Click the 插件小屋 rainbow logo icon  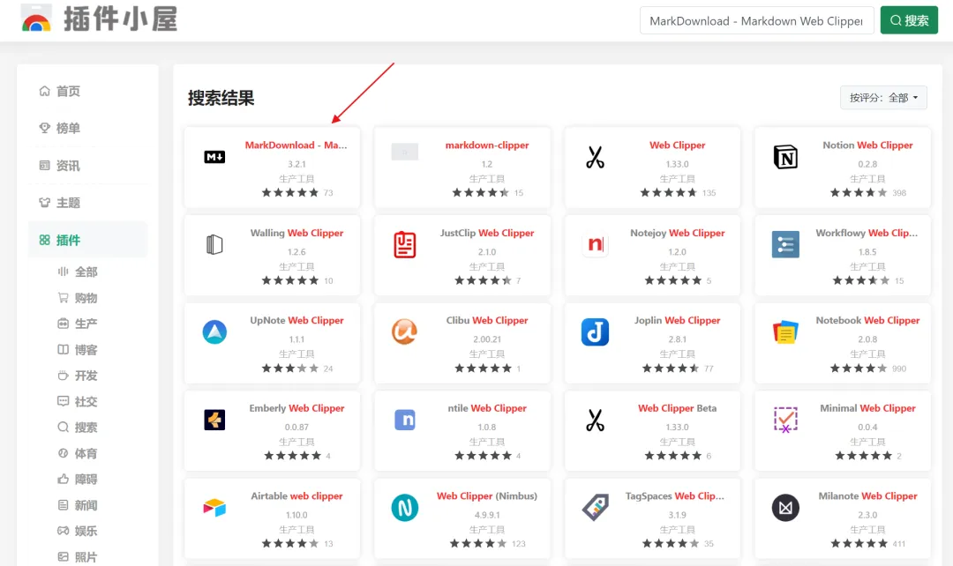(36, 19)
